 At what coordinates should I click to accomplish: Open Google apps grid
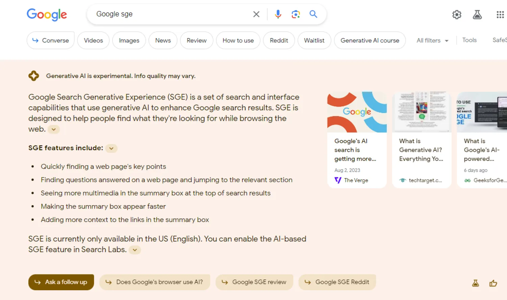tap(500, 15)
